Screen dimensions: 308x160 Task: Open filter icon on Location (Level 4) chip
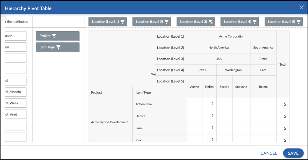tap(254, 22)
